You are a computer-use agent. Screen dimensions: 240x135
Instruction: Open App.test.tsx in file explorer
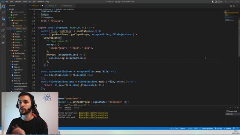[x=18, y=70]
